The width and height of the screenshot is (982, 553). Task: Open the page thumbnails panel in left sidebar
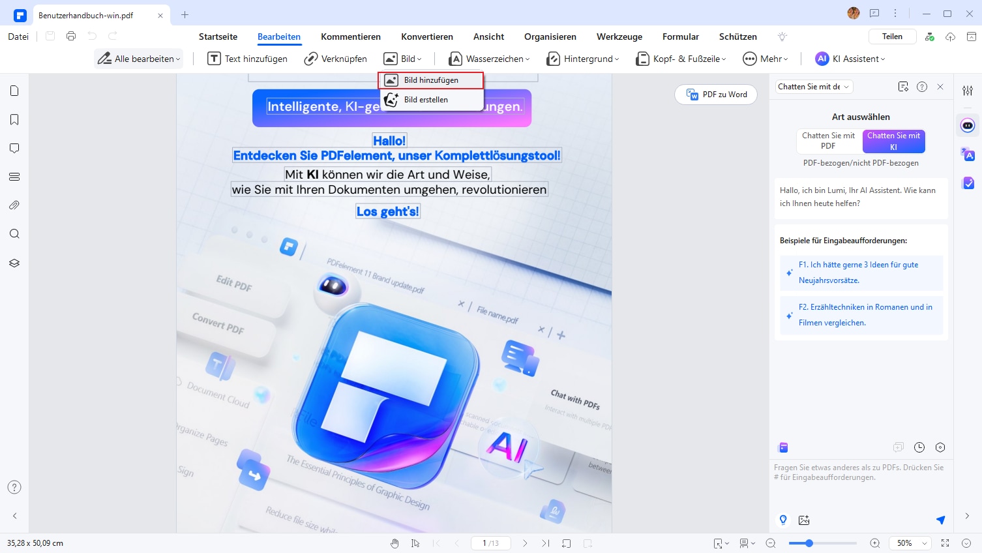click(14, 91)
